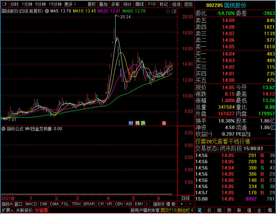Switch indicator to MACD
The width and height of the screenshot is (276, 214).
[31, 204]
